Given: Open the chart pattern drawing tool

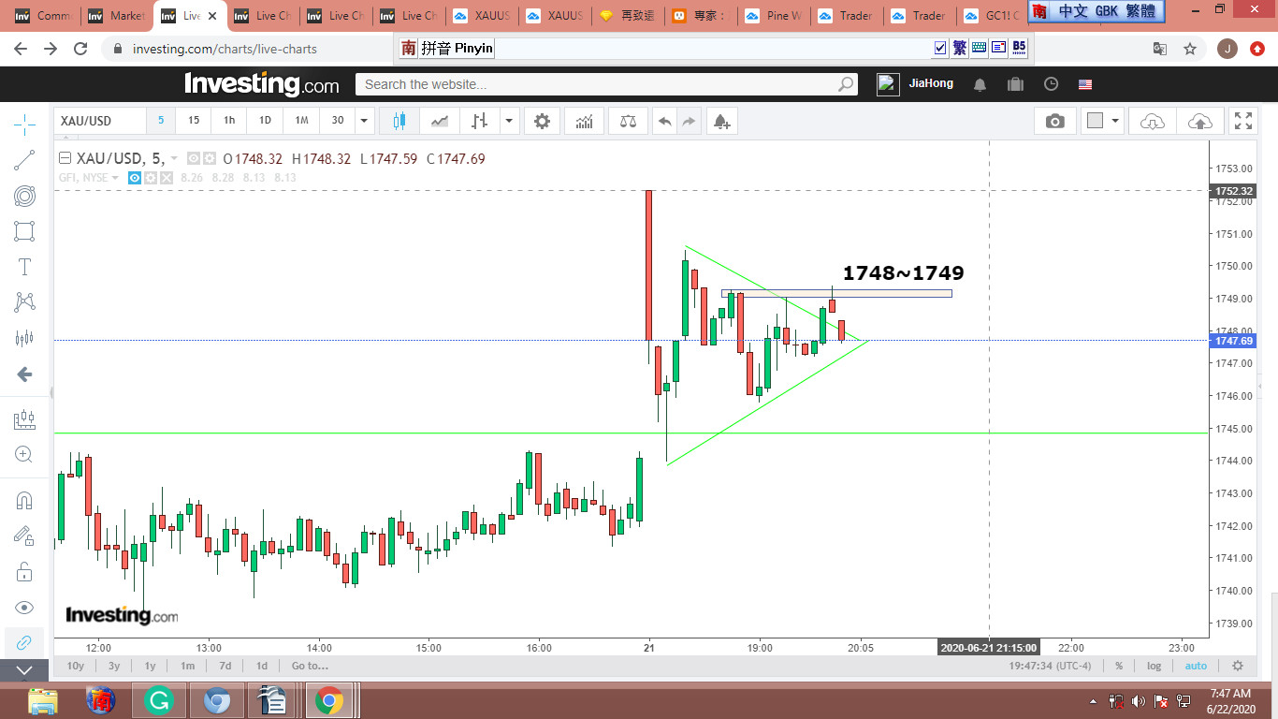Looking at the screenshot, I should coord(24,302).
